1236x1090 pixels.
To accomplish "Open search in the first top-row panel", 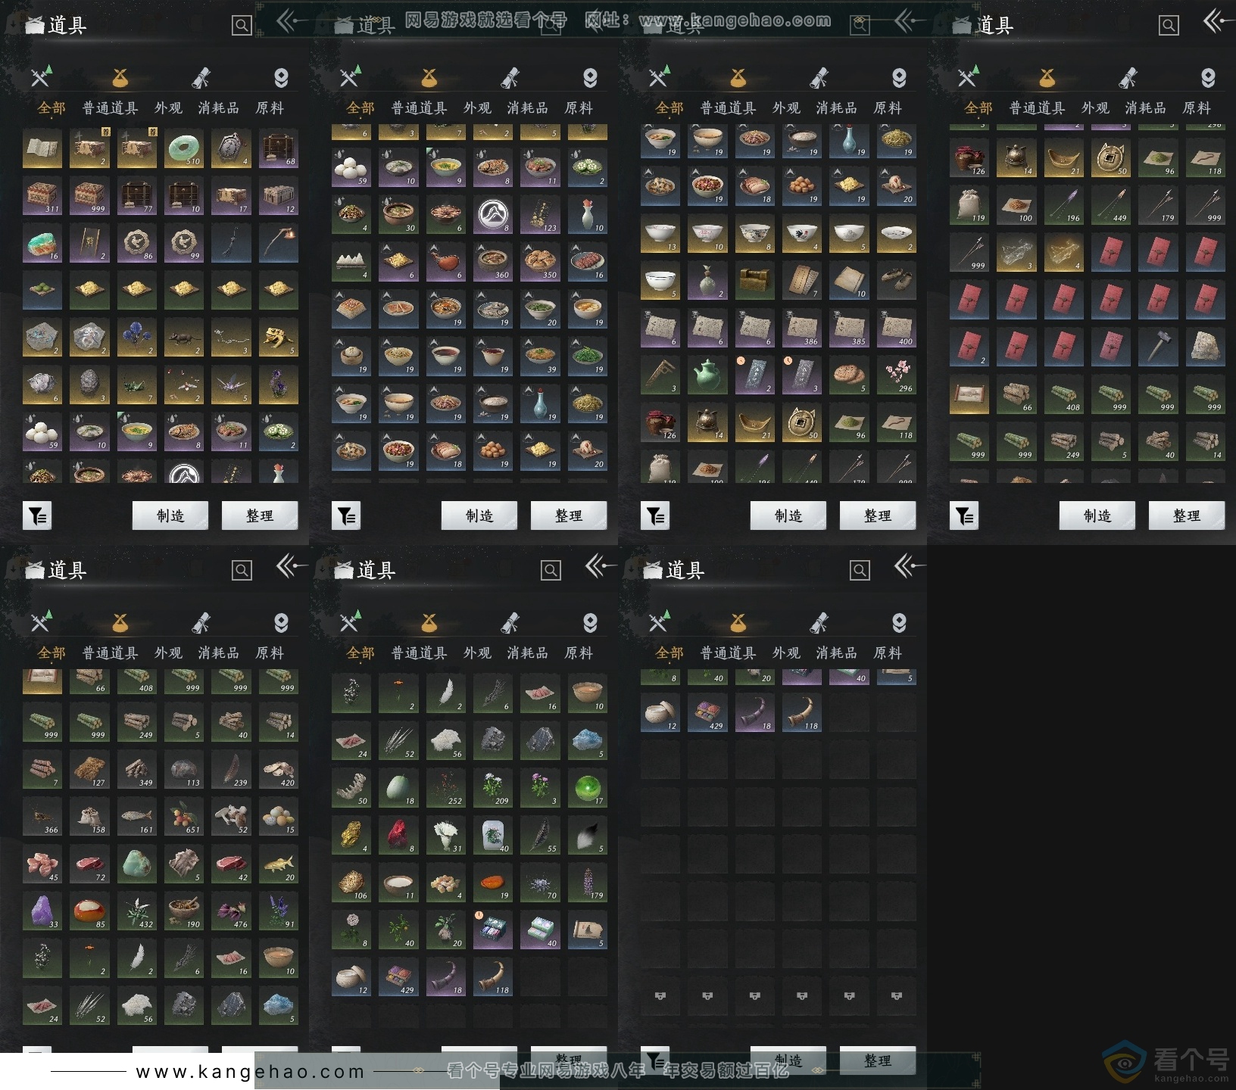I will tap(242, 26).
